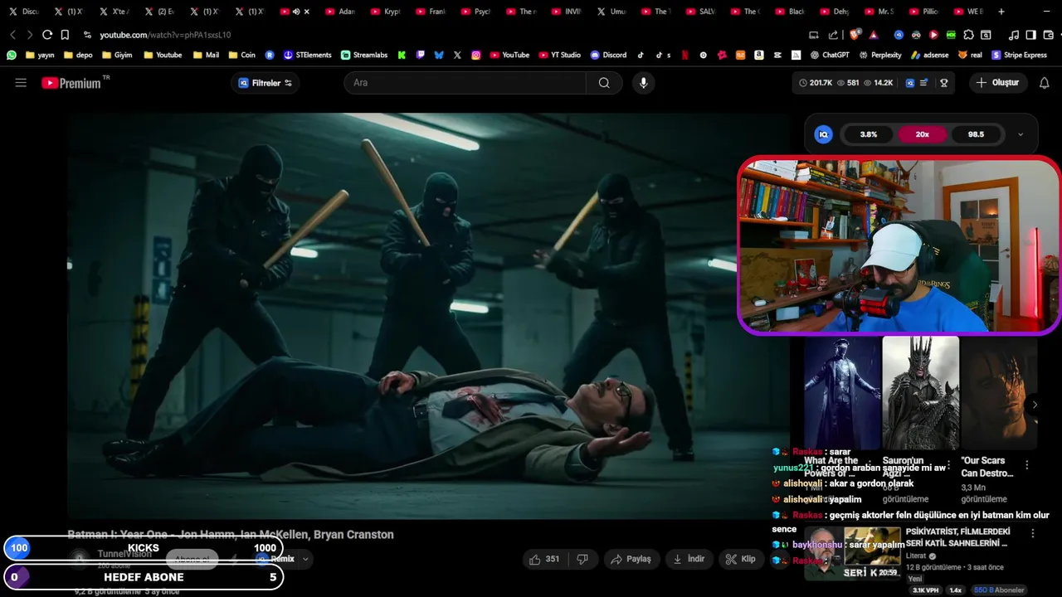Switch to the Discu X tab

pyautogui.click(x=24, y=12)
